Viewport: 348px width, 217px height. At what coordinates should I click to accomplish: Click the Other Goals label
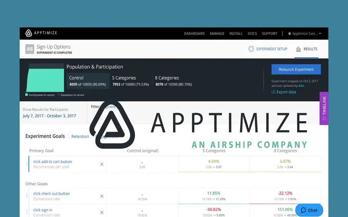37,184
